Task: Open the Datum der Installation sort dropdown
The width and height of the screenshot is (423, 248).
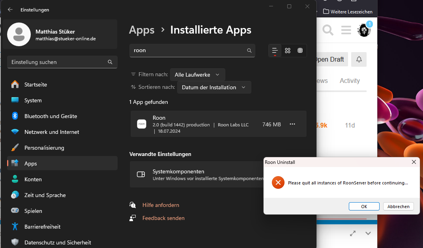Action: coord(213,87)
